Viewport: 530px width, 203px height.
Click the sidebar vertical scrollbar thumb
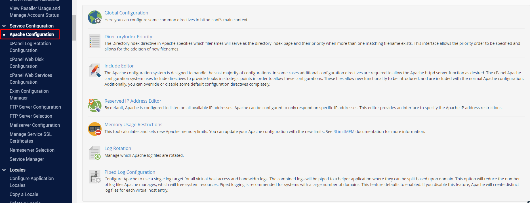click(74, 28)
